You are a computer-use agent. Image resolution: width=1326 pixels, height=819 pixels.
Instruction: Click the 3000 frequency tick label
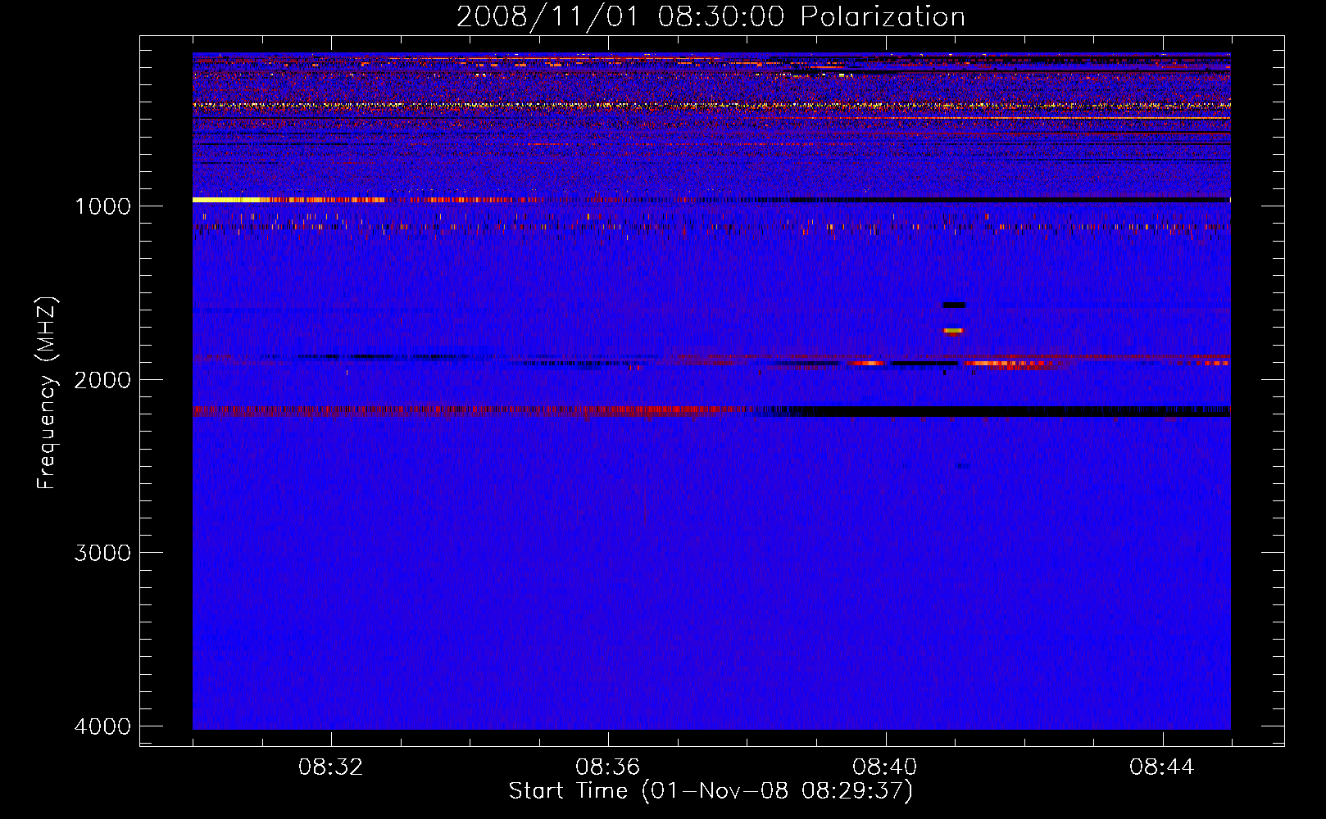pyautogui.click(x=102, y=553)
